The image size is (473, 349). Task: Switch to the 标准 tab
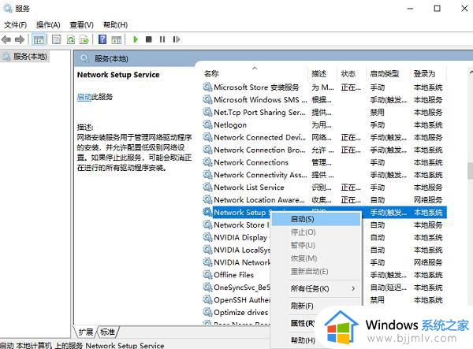pos(107,332)
